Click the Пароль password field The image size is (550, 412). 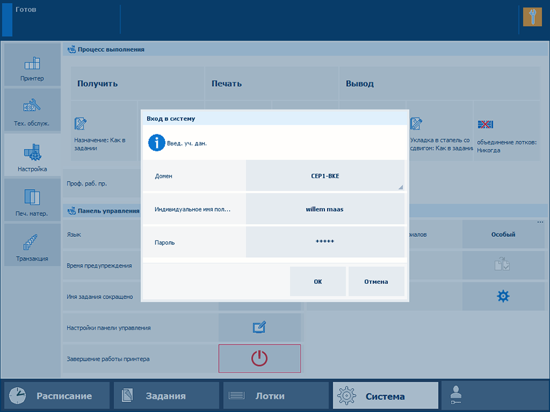[325, 242]
